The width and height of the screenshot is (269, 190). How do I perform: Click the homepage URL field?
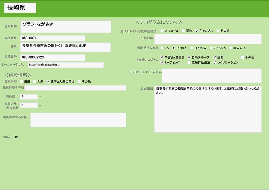pyautogui.click(x=66, y=65)
